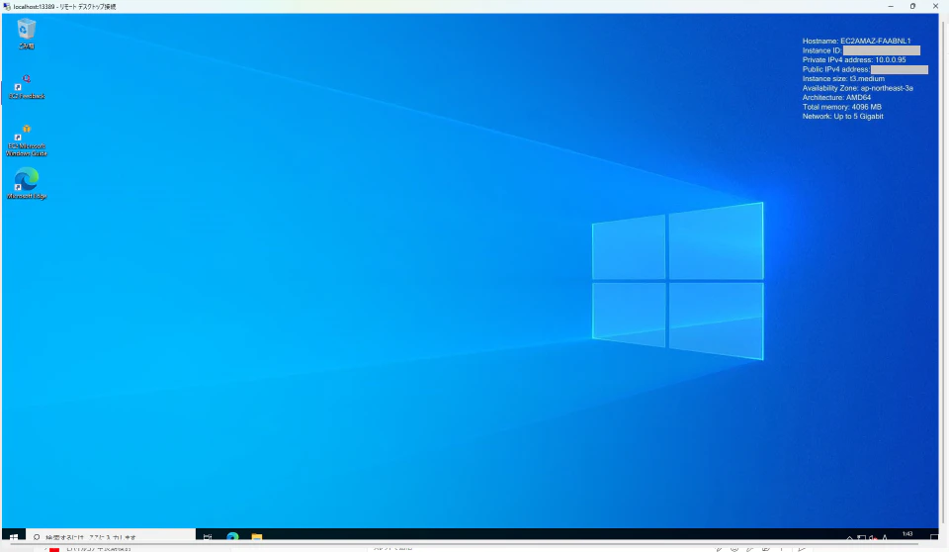The height and width of the screenshot is (552, 949).
Task: Select the Microsoft Edge desktop shortcut
Action: (x=26, y=184)
